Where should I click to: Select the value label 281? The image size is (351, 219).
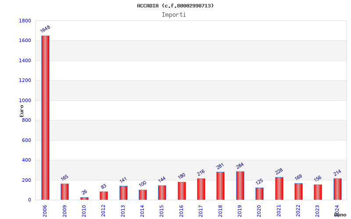(220, 166)
